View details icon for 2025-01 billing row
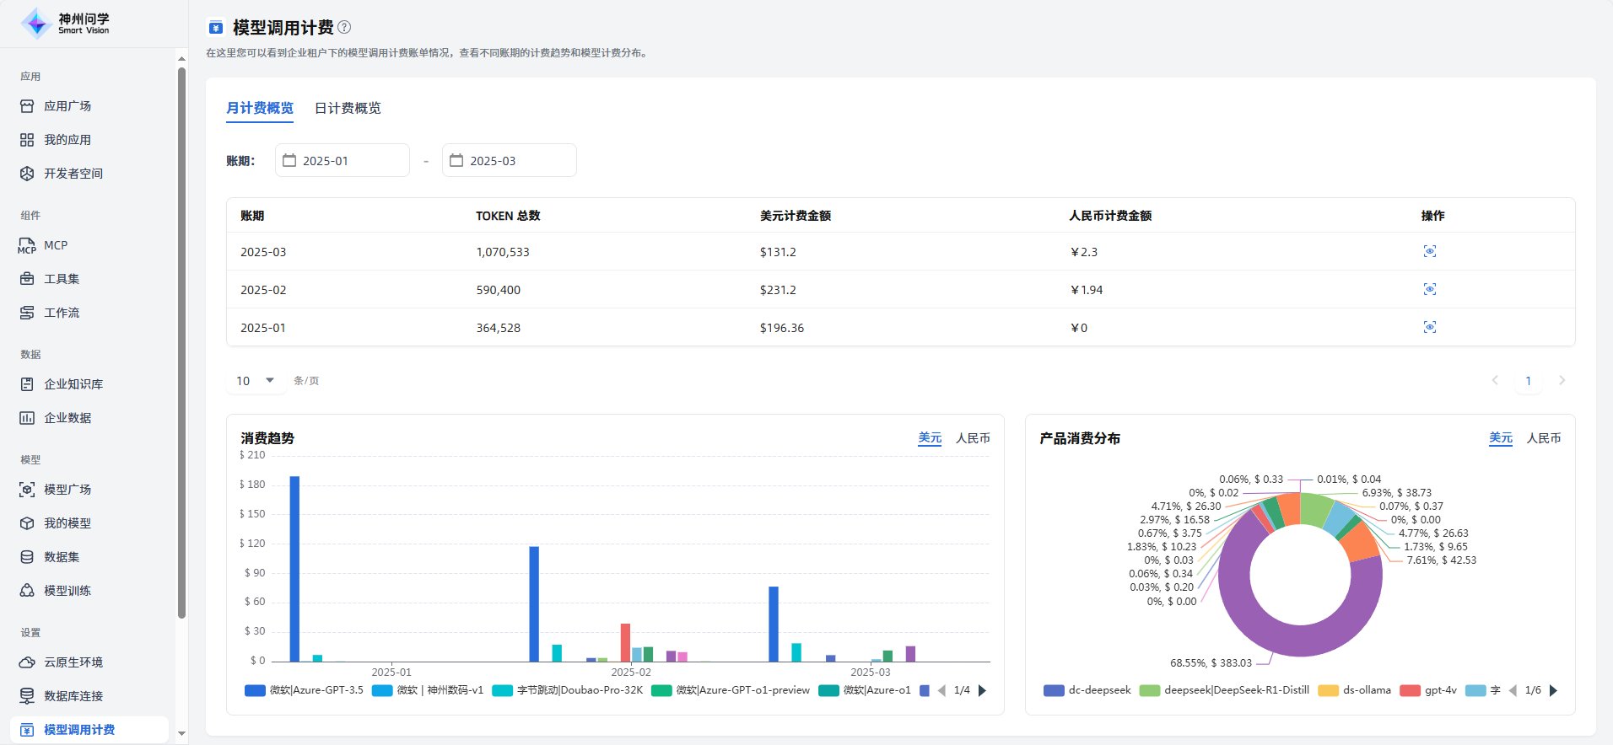 pyautogui.click(x=1429, y=327)
